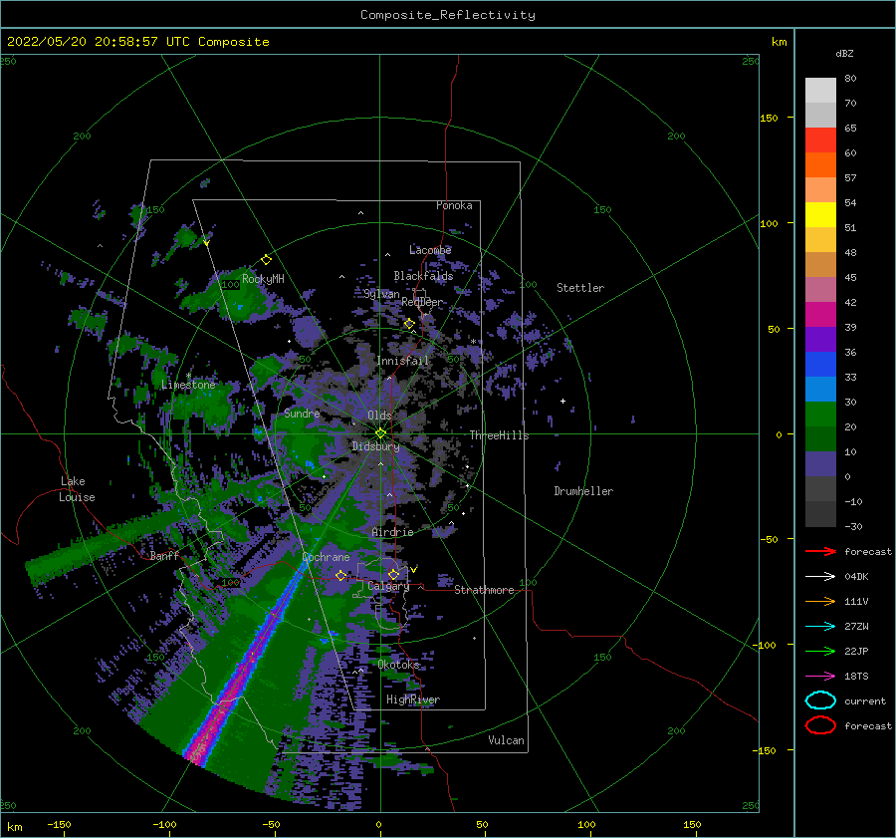Click the yellow diamond marker above Calgary
The width and height of the screenshot is (896, 838).
point(393,574)
